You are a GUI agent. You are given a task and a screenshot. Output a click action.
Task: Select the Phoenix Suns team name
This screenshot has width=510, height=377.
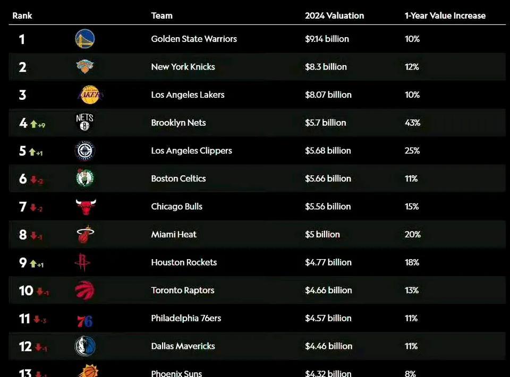[x=176, y=373]
